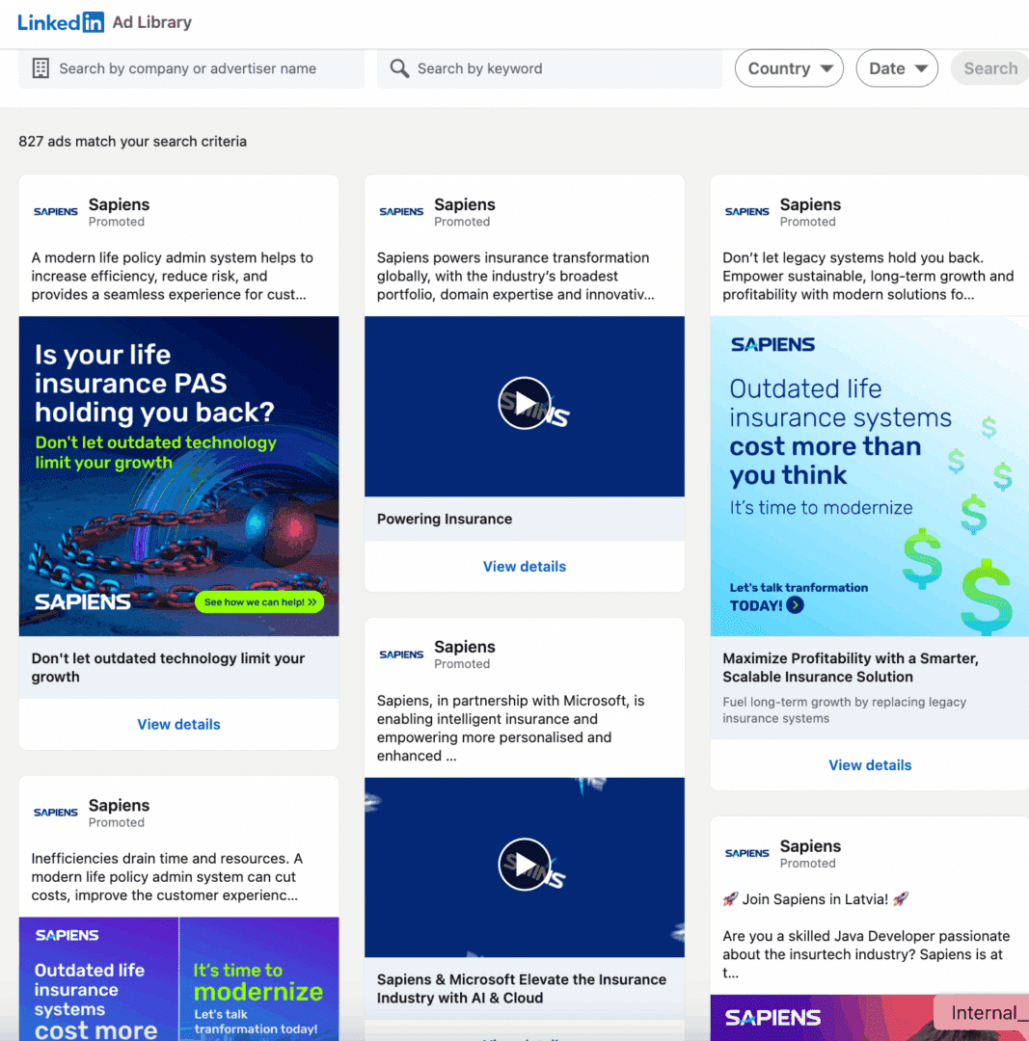Click Sapiens logo on Microsoft partnership ad

(x=401, y=654)
